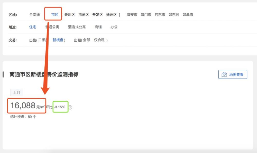257x153 pixels.
Task: Switch region to 海安市
Action: [x=132, y=15]
